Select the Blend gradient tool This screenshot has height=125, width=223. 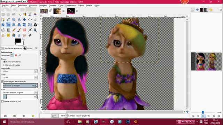tap(8, 30)
